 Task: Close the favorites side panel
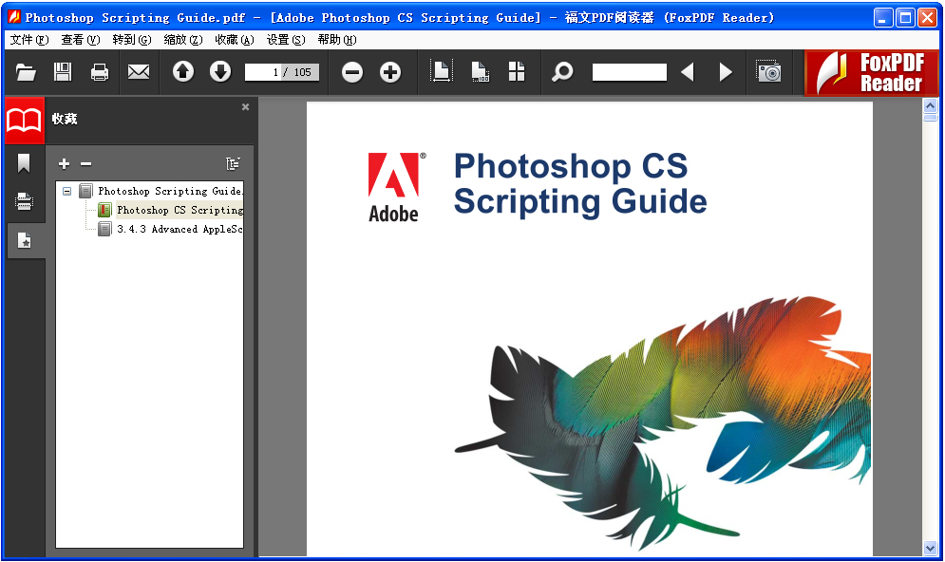tap(245, 106)
